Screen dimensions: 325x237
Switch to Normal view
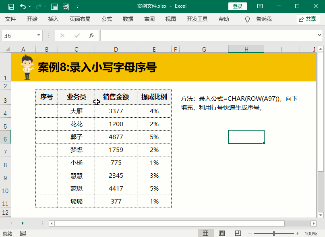[206, 233]
